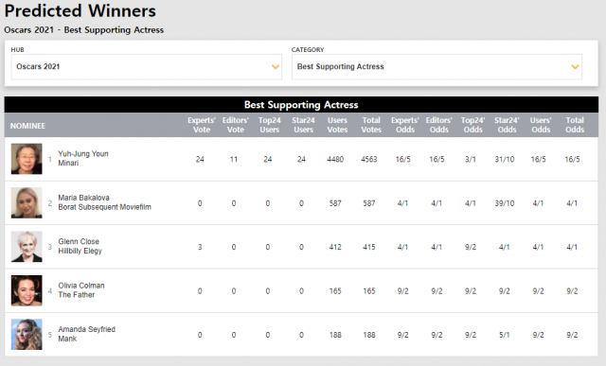Click the film title Hillbilly Elegy
Viewport: 606px width, 366px height.
pos(80,251)
